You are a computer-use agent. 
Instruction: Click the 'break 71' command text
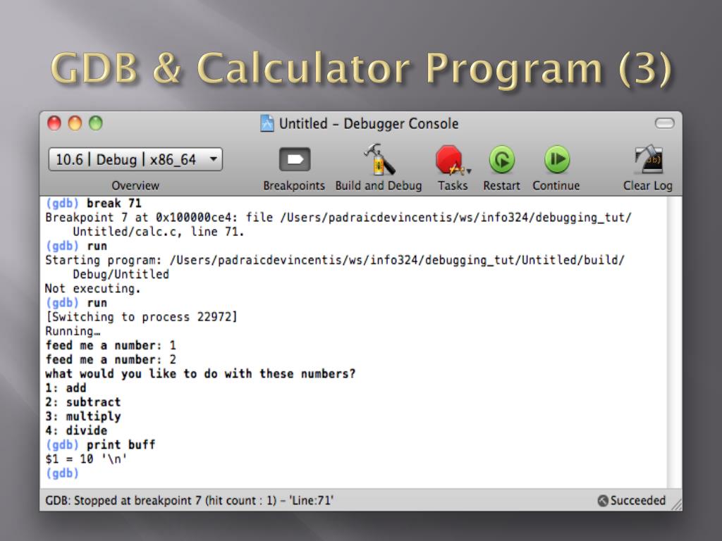coord(114,204)
